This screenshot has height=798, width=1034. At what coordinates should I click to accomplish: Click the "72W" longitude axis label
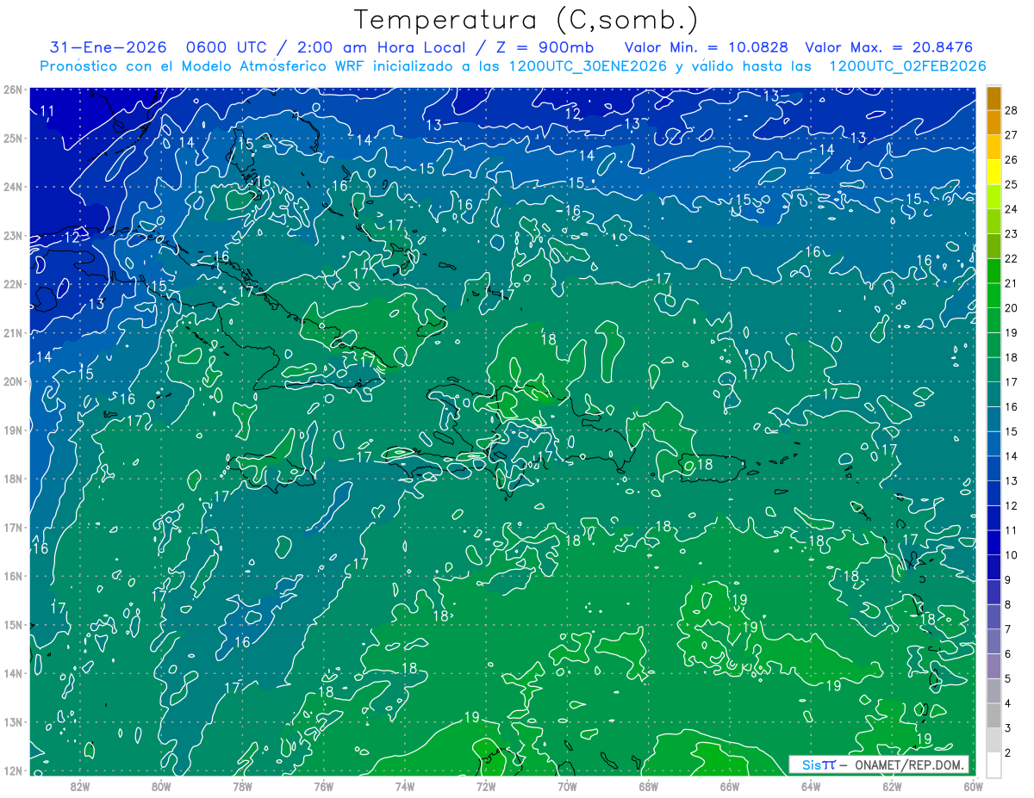pyautogui.click(x=486, y=786)
